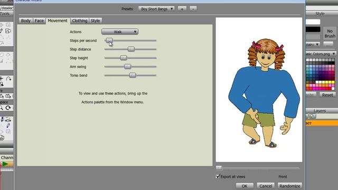The height and width of the screenshot is (190, 338).
Task: Switch to the Clothing tab
Action: 80,21
